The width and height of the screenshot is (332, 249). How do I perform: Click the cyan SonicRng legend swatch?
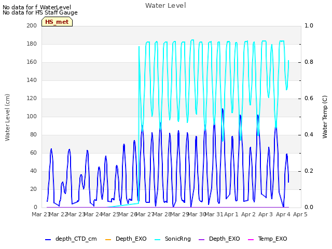158,240
